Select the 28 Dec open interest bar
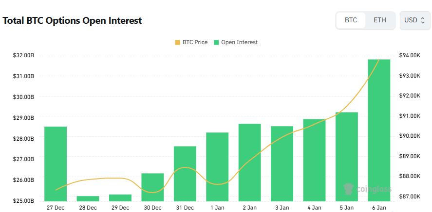The width and height of the screenshot is (432, 212). coord(88,198)
